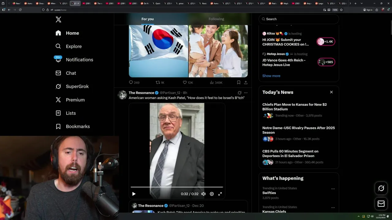
Task: Click the Search input field
Action: [299, 19]
